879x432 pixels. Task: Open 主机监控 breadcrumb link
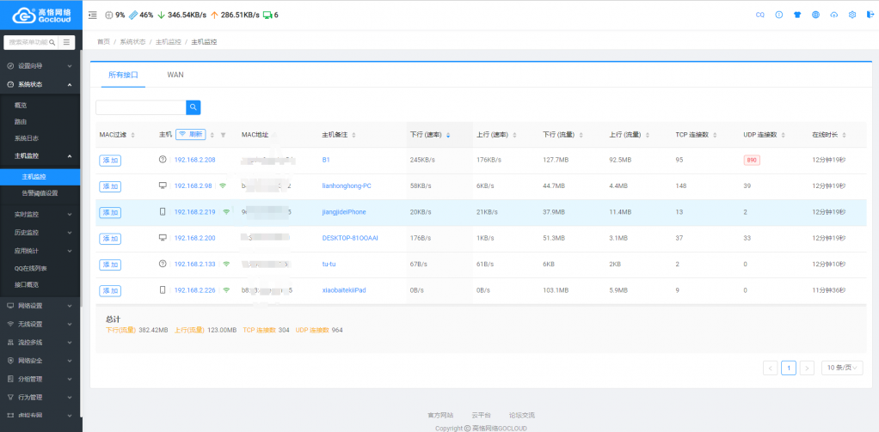click(169, 42)
